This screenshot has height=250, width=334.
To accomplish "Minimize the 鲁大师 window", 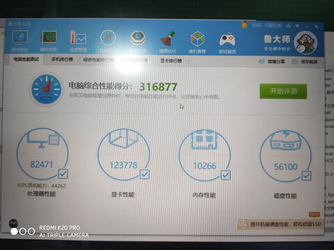I will coord(307,26).
